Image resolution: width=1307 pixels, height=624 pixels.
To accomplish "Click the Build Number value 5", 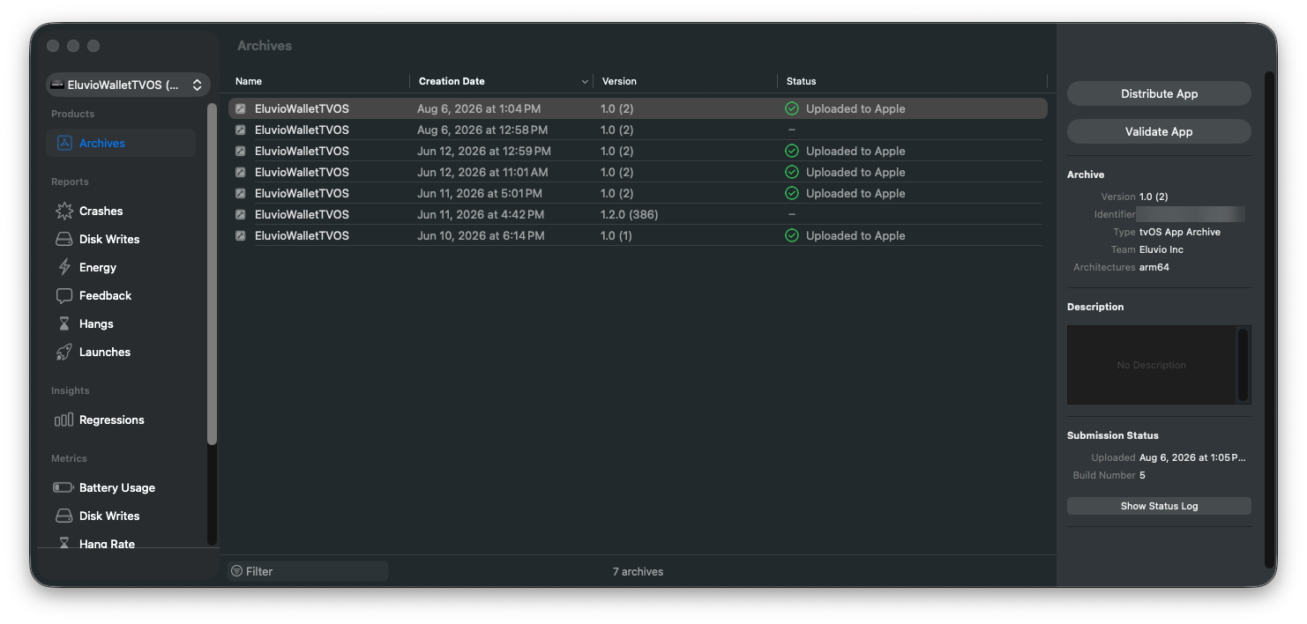I will tap(1142, 475).
